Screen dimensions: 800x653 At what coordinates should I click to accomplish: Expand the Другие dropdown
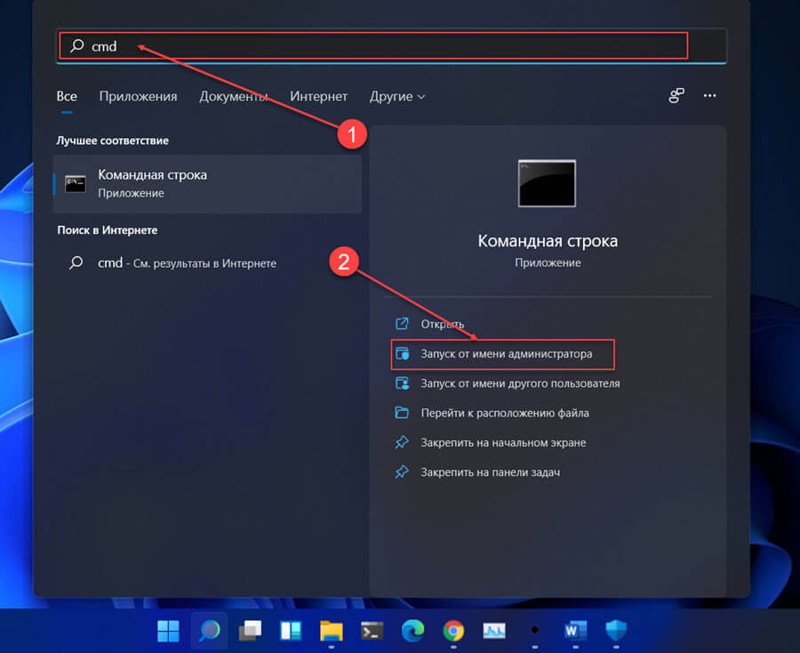tap(397, 96)
